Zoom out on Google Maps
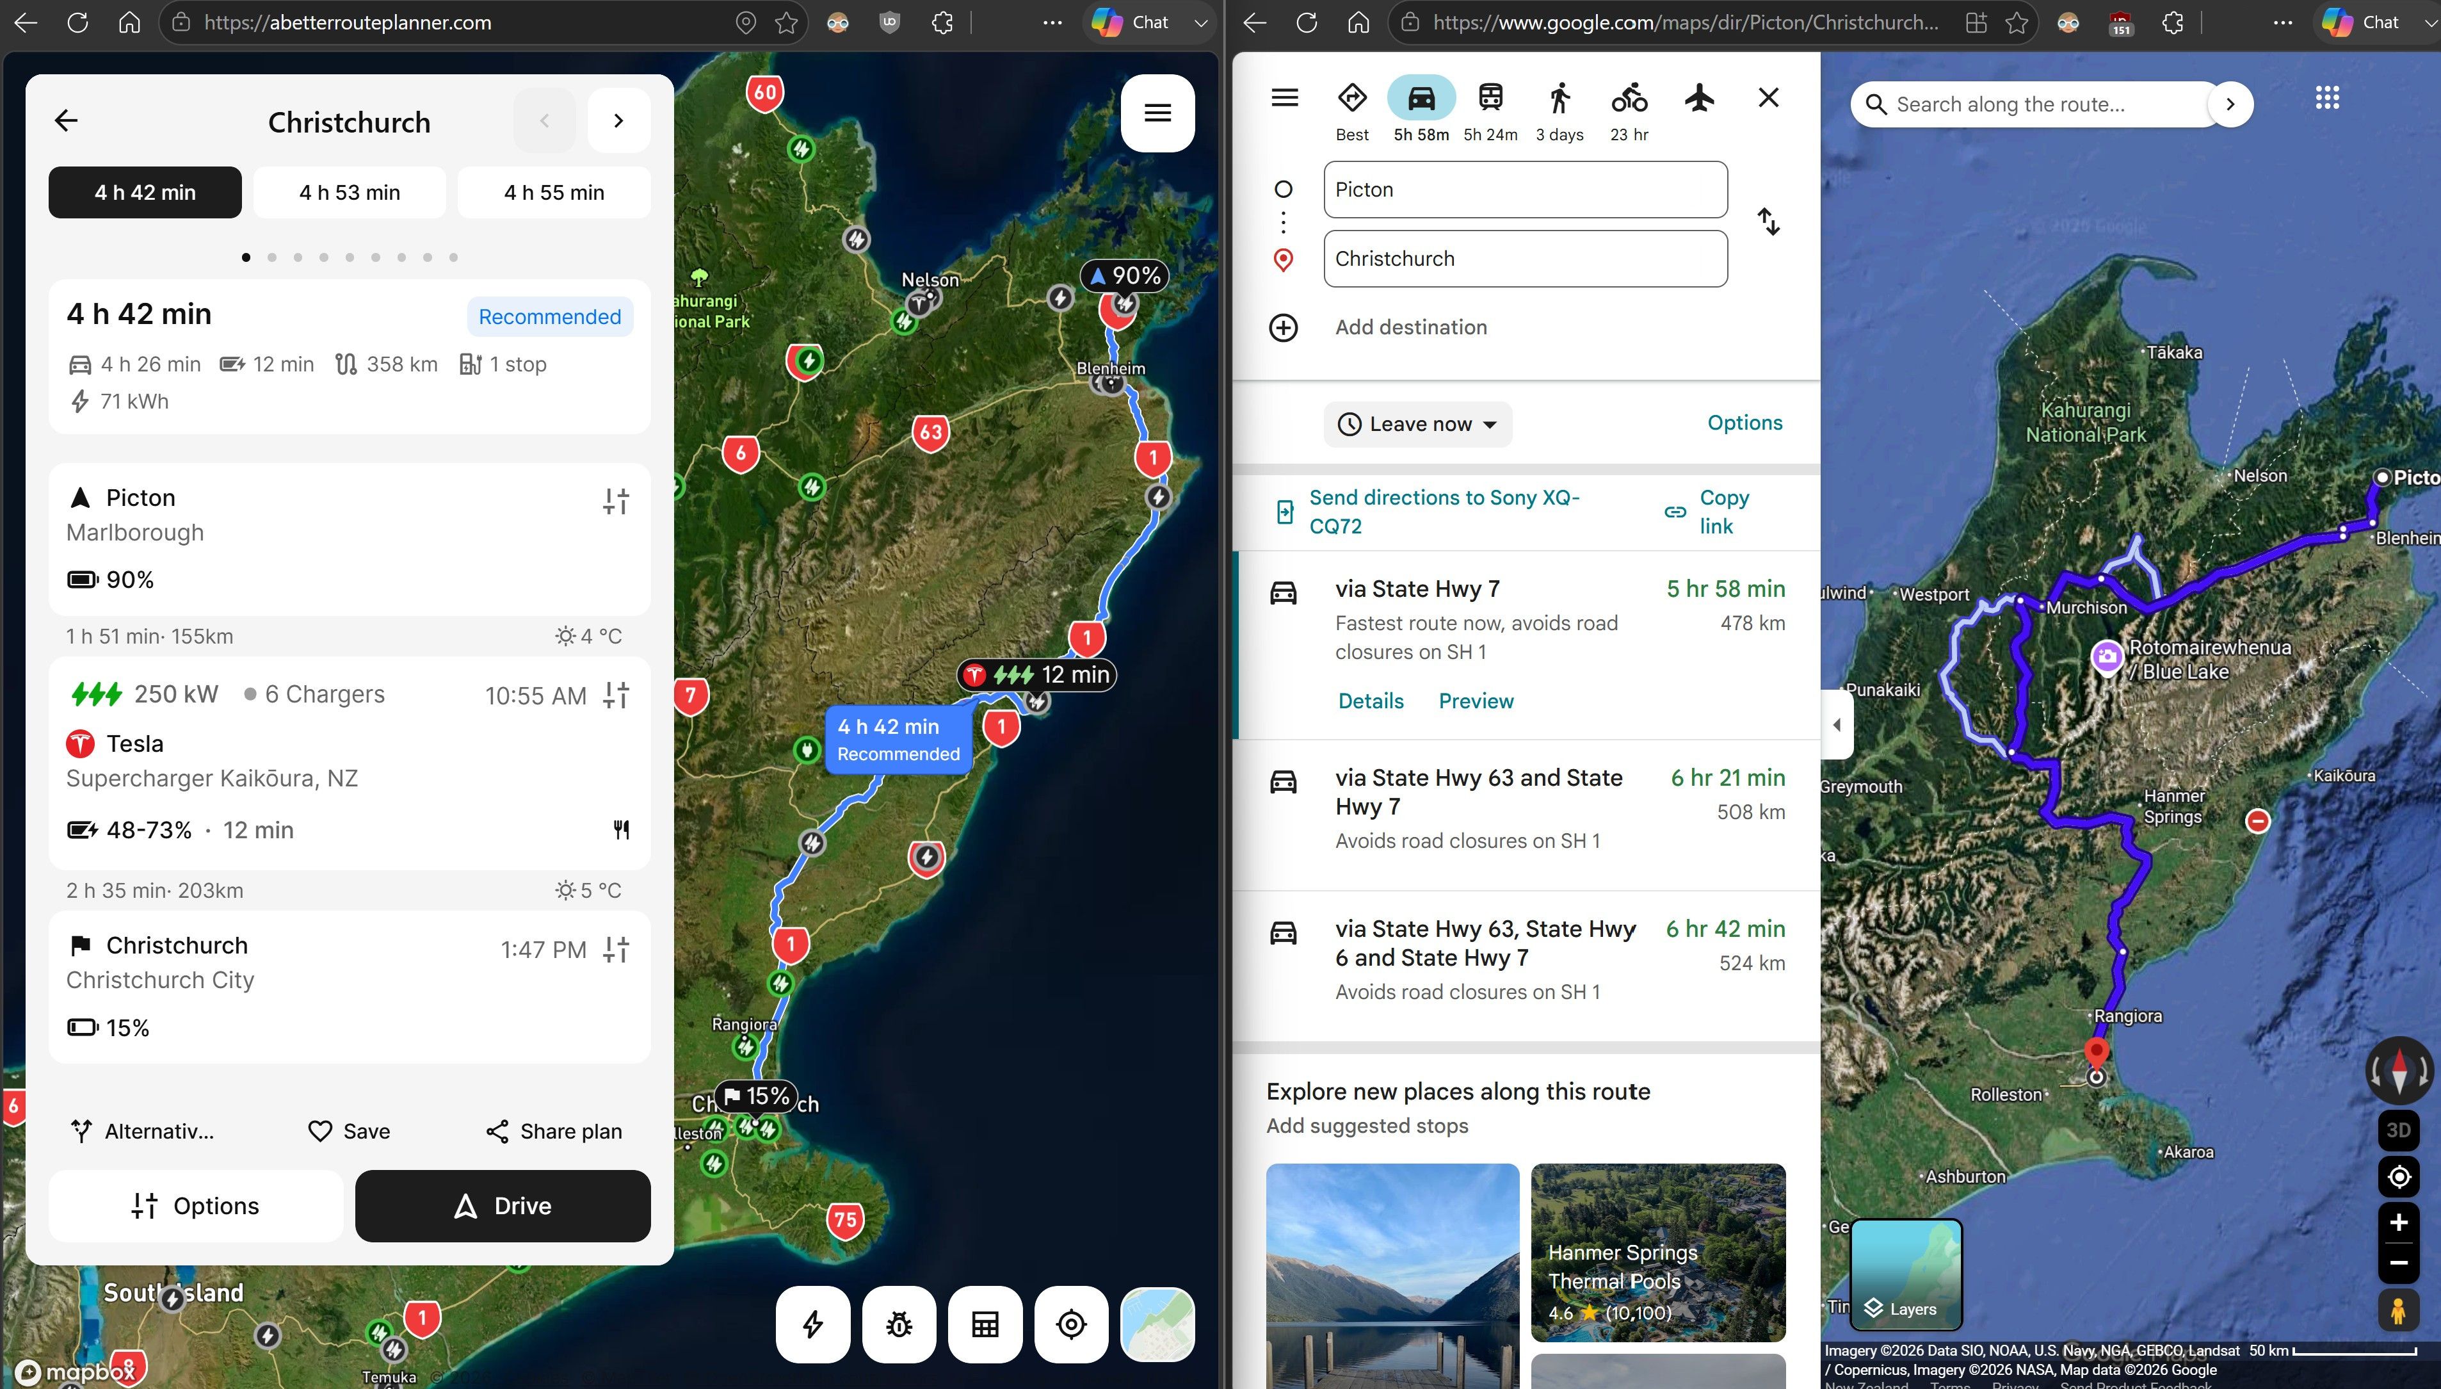Screen dimensions: 2441x1389 (2398, 1264)
